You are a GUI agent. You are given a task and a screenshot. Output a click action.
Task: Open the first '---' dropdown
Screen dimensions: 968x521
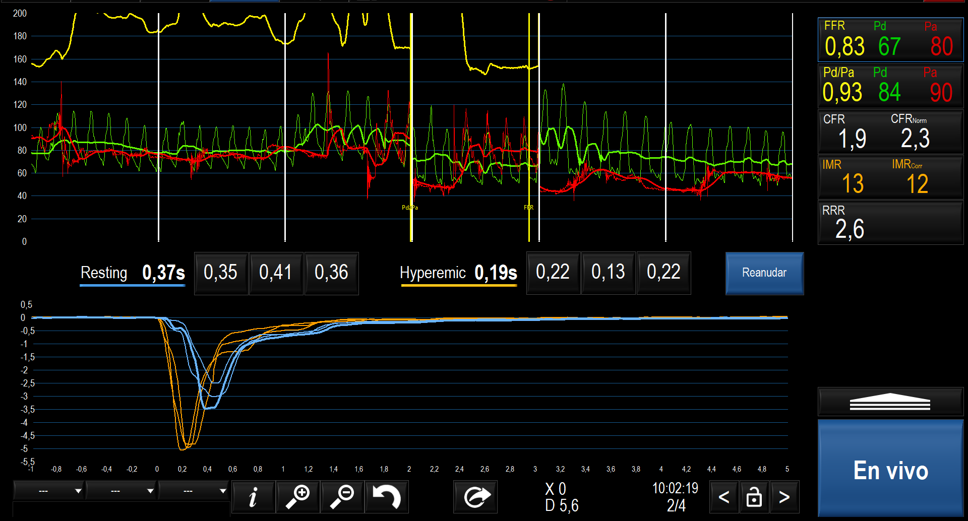pyautogui.click(x=49, y=490)
